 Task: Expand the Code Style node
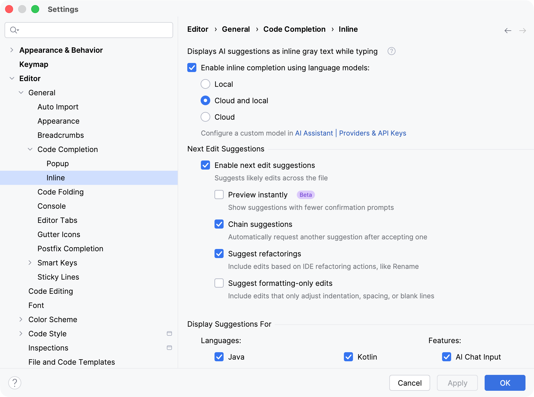click(21, 333)
